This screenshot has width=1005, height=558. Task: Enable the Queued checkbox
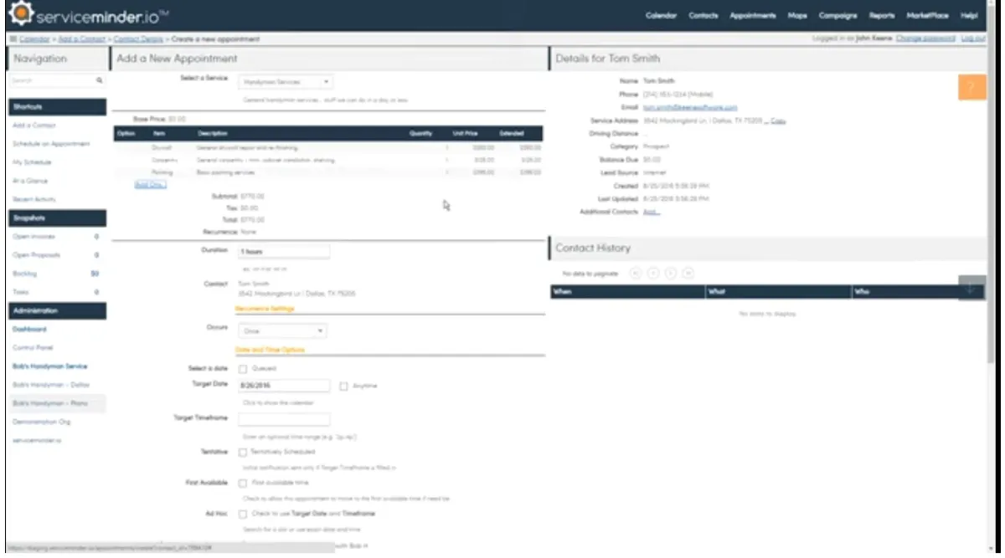(244, 368)
